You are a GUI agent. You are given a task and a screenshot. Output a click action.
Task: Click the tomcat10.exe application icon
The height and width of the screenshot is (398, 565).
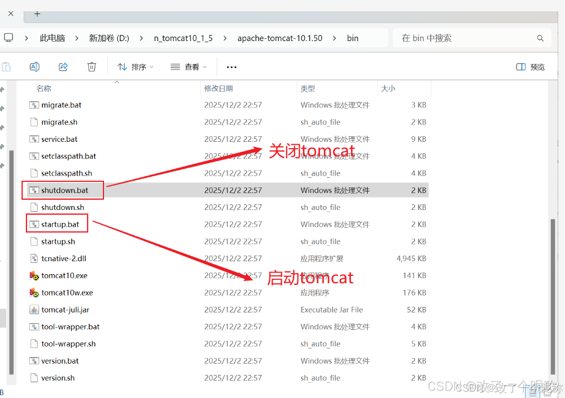[x=34, y=276]
